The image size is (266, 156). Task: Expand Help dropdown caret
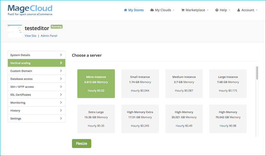(229, 10)
